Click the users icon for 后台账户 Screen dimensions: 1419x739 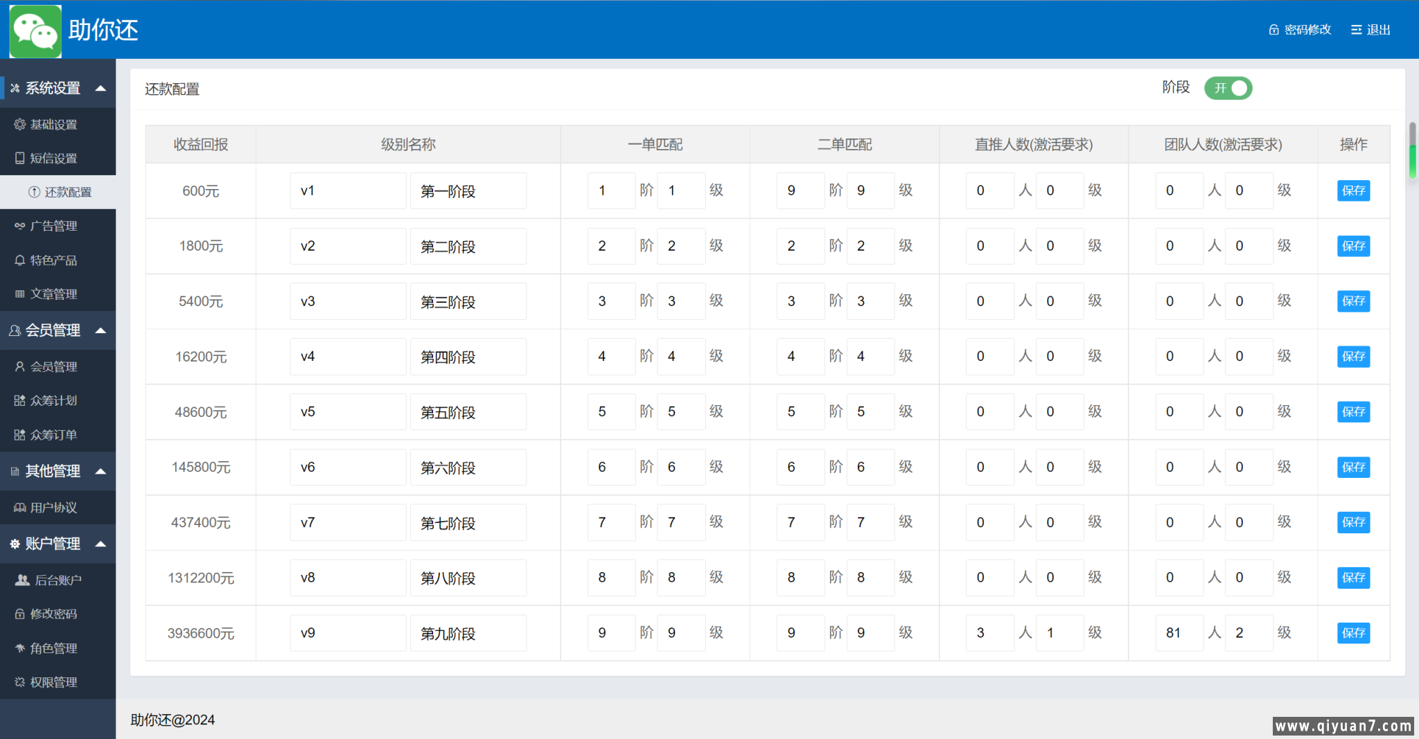coord(22,580)
